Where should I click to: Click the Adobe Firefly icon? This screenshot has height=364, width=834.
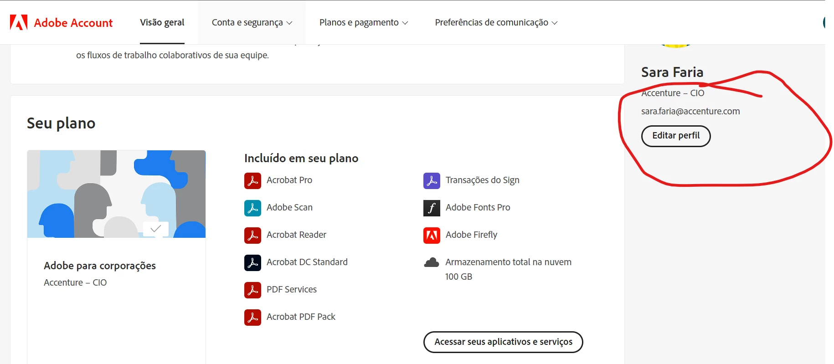(432, 235)
